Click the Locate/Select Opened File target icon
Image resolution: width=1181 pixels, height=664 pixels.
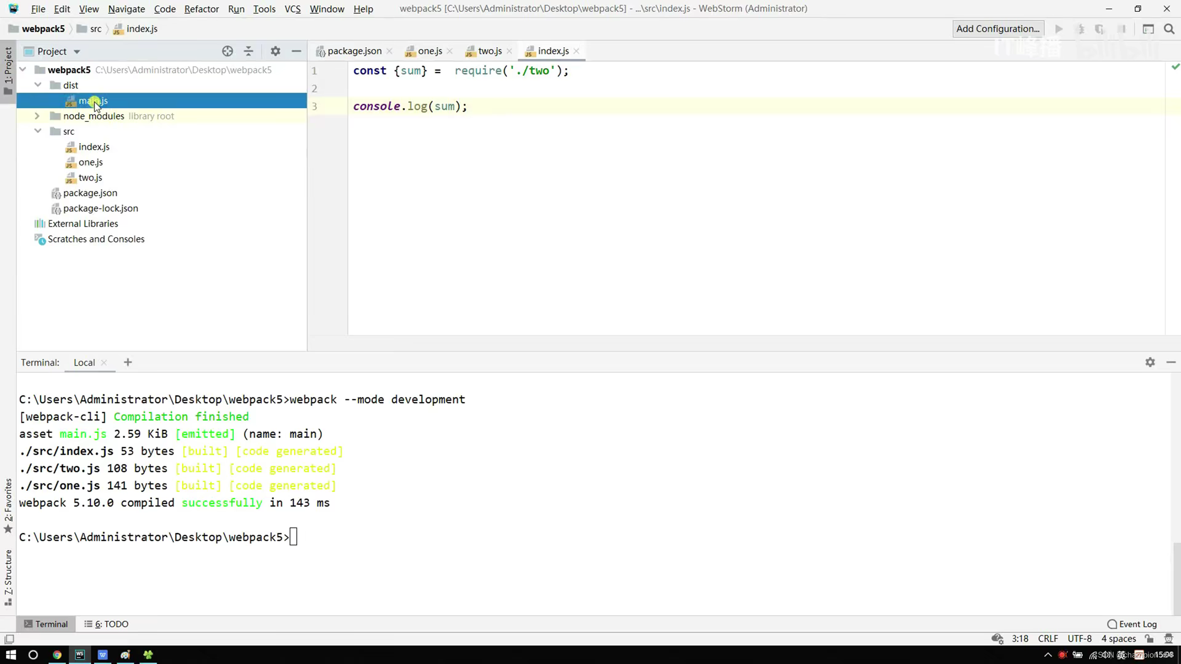[227, 51]
